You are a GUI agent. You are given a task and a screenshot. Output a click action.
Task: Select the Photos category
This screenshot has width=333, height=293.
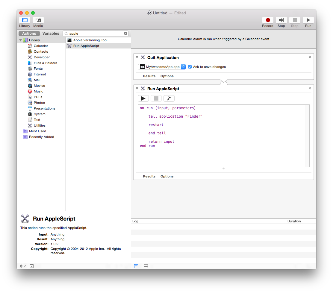click(39, 103)
